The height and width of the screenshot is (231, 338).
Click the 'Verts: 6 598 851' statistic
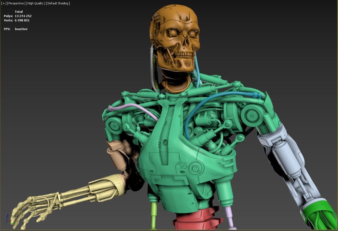tap(17, 20)
